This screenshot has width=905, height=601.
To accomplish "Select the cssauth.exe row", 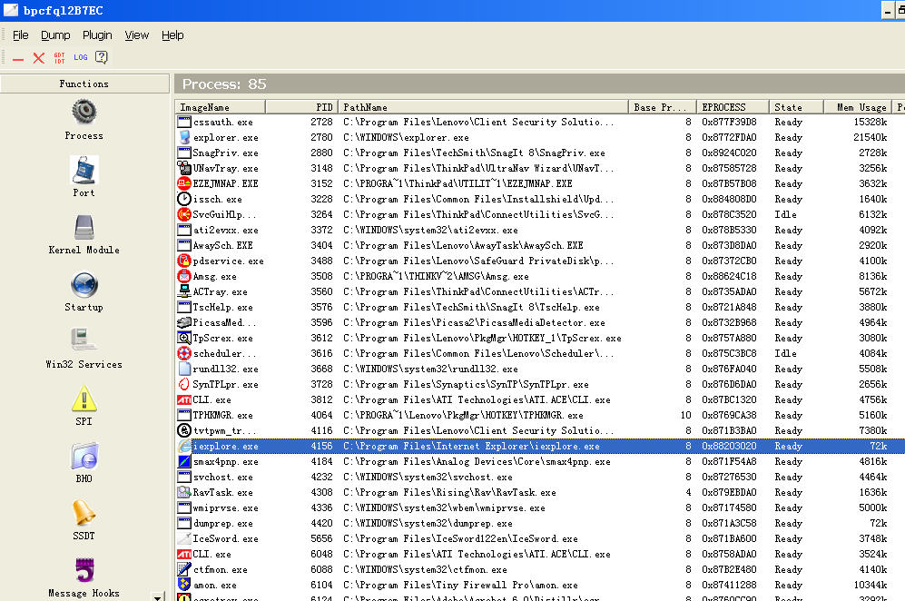I will coord(540,122).
